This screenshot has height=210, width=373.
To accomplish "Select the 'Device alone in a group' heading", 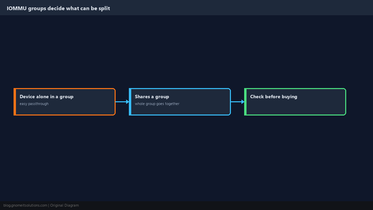I will click(x=47, y=97).
